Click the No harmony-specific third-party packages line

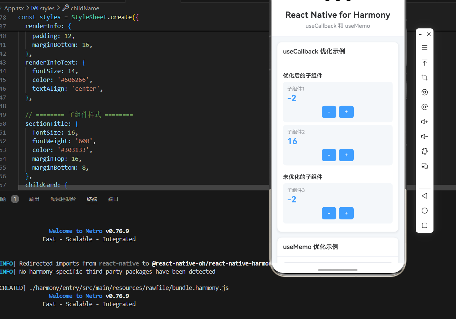(117, 271)
